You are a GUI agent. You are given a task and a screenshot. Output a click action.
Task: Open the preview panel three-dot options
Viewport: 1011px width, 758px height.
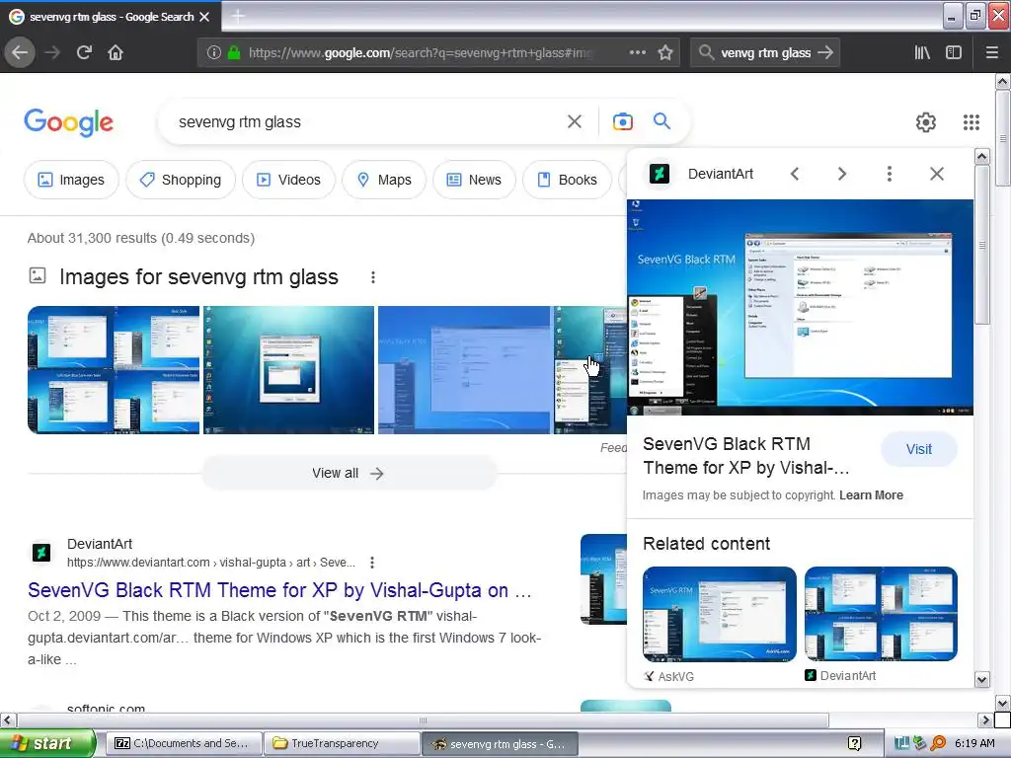tap(890, 174)
